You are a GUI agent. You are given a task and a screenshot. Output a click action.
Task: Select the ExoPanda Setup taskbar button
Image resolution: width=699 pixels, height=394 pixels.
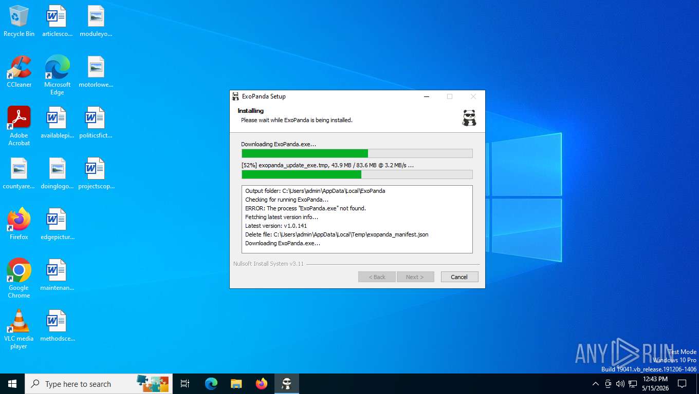287,384
